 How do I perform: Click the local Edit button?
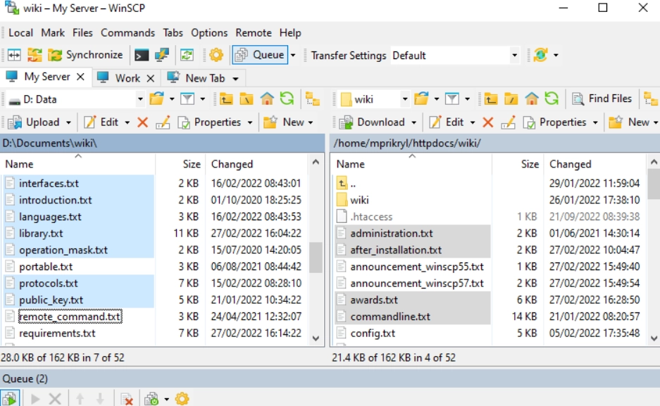[101, 122]
